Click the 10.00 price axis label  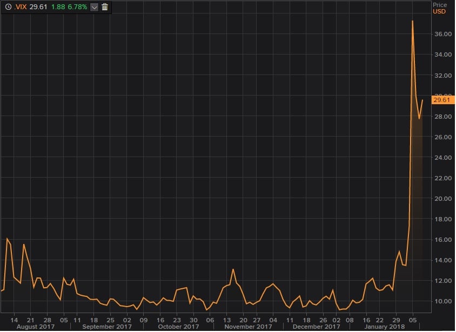point(443,302)
